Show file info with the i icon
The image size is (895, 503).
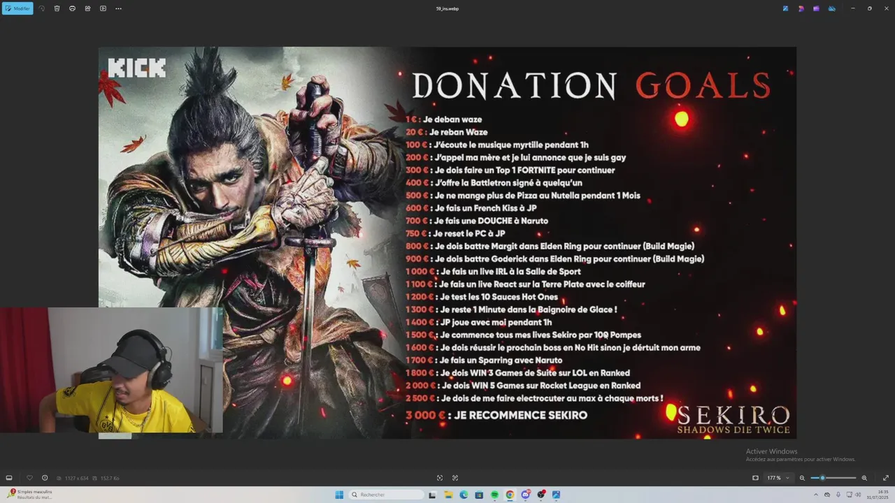tap(45, 478)
